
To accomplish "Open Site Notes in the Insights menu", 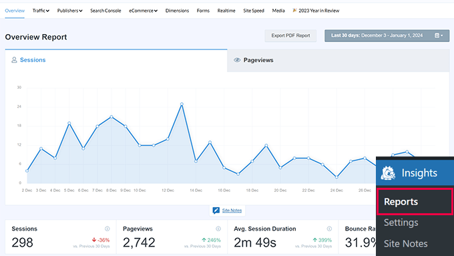I will (x=406, y=243).
